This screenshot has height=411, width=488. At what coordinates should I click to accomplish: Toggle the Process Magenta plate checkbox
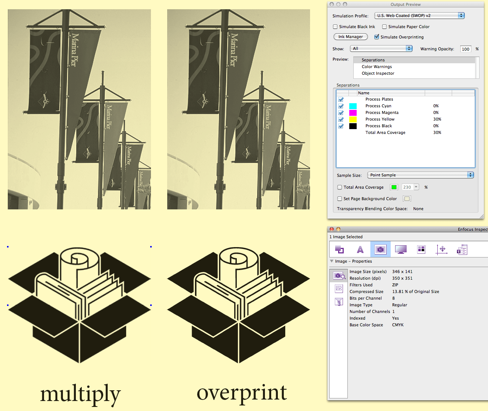pyautogui.click(x=341, y=113)
